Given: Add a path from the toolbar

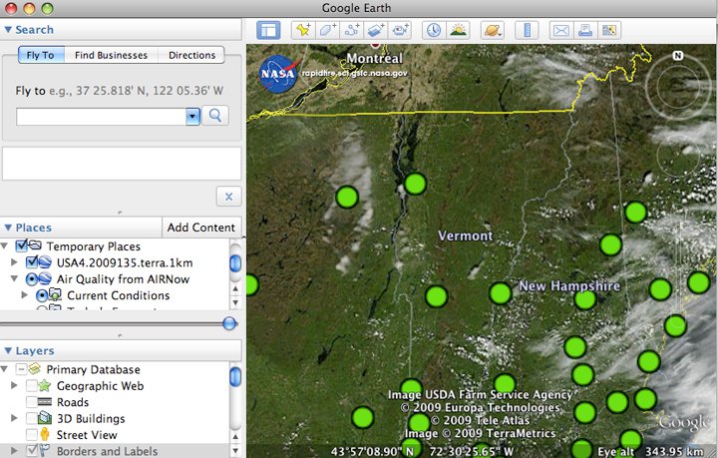Looking at the screenshot, I should tap(352, 30).
